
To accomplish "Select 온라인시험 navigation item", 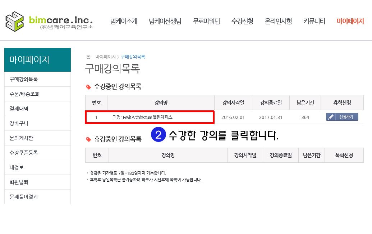I will click(x=278, y=21).
